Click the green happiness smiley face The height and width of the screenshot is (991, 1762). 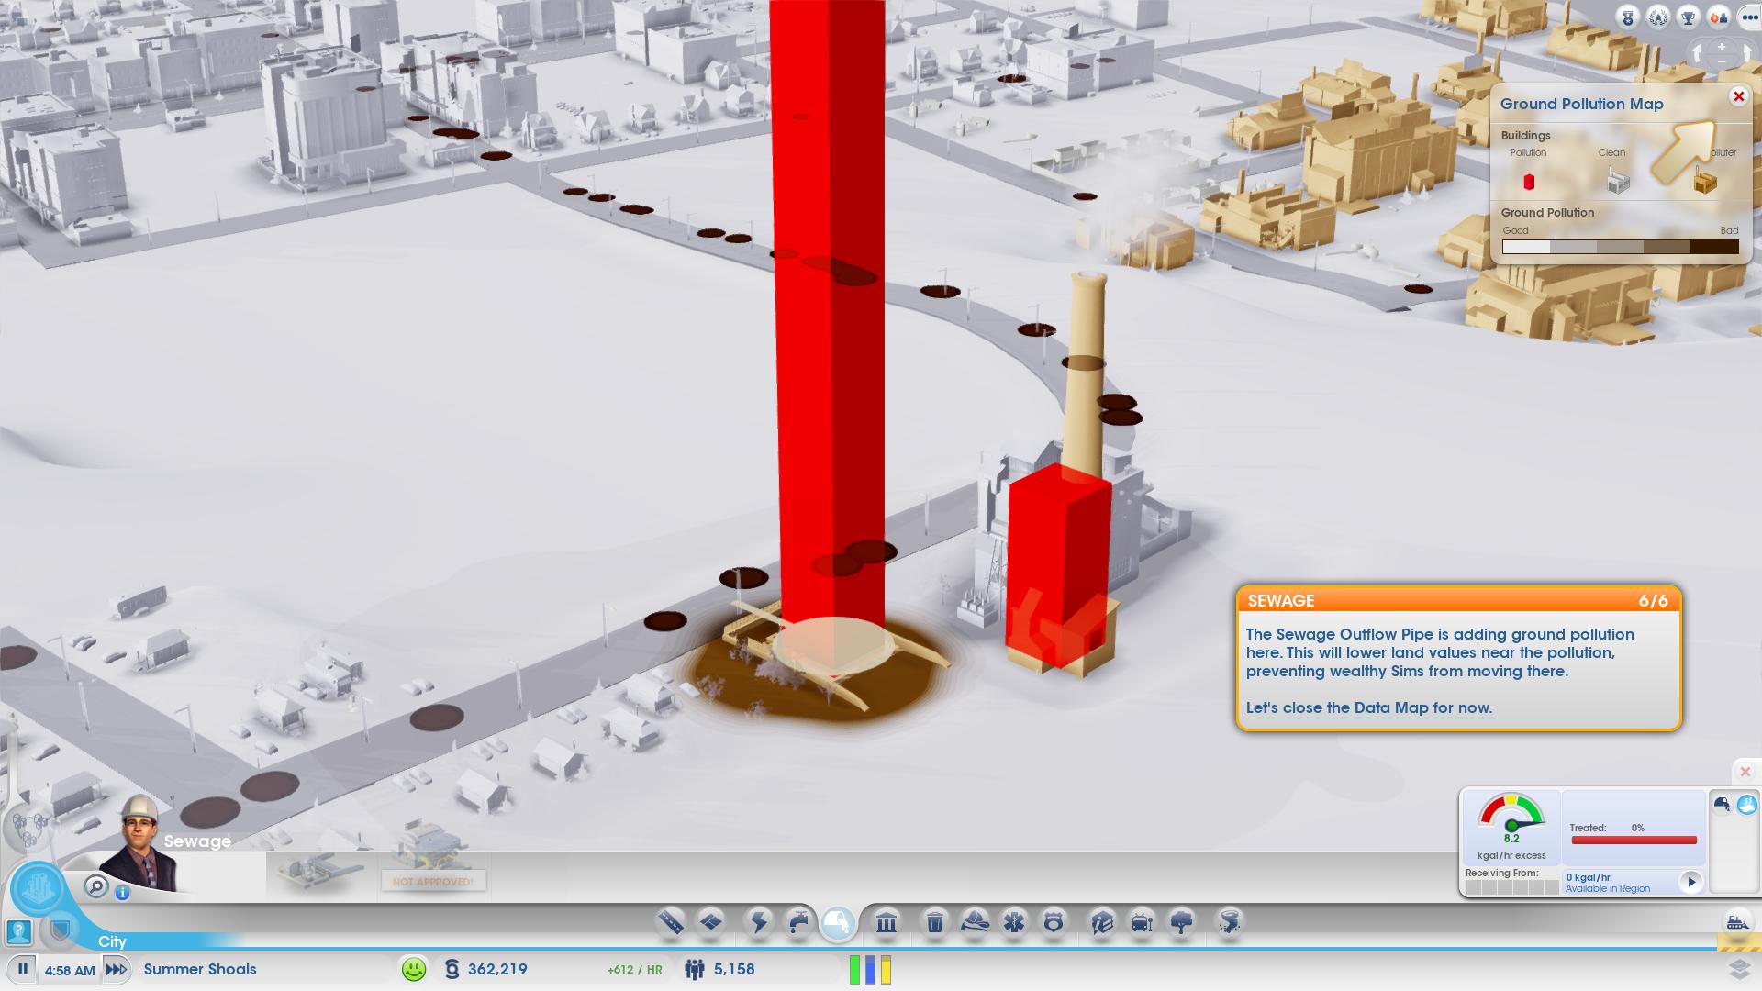[414, 969]
